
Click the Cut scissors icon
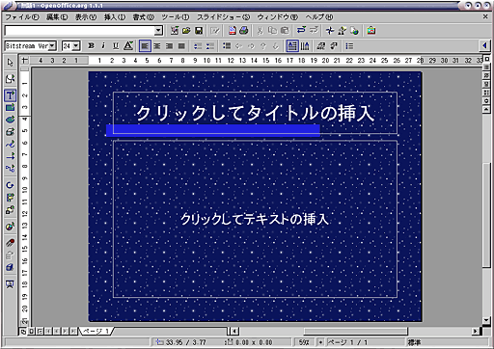click(260, 31)
